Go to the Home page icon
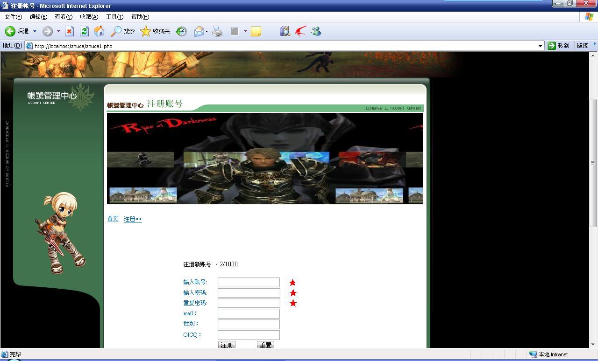 pos(99,31)
